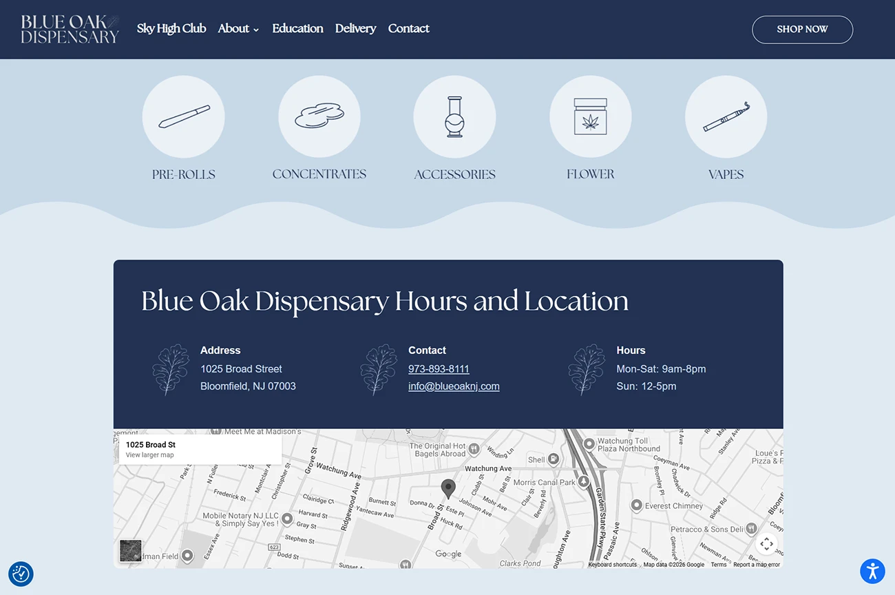Toggle satellite view thumbnail on map

click(x=131, y=550)
